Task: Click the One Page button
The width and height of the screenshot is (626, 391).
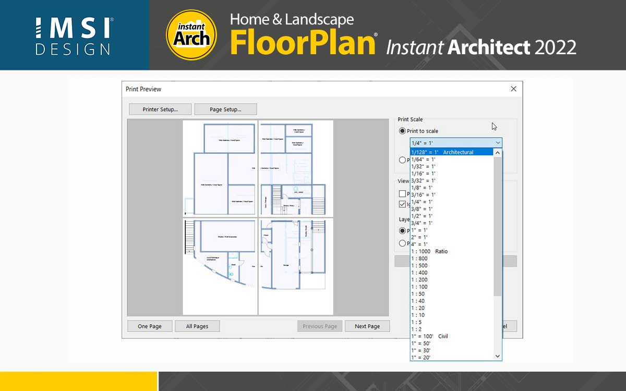Action: (150, 326)
